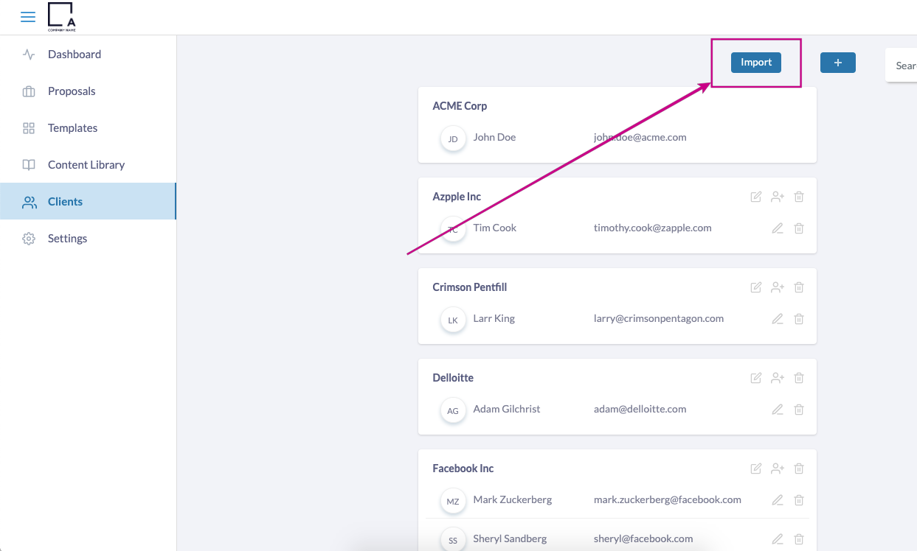Click the MZ avatar of Mark Zuckerberg
The image size is (917, 551).
click(x=453, y=501)
